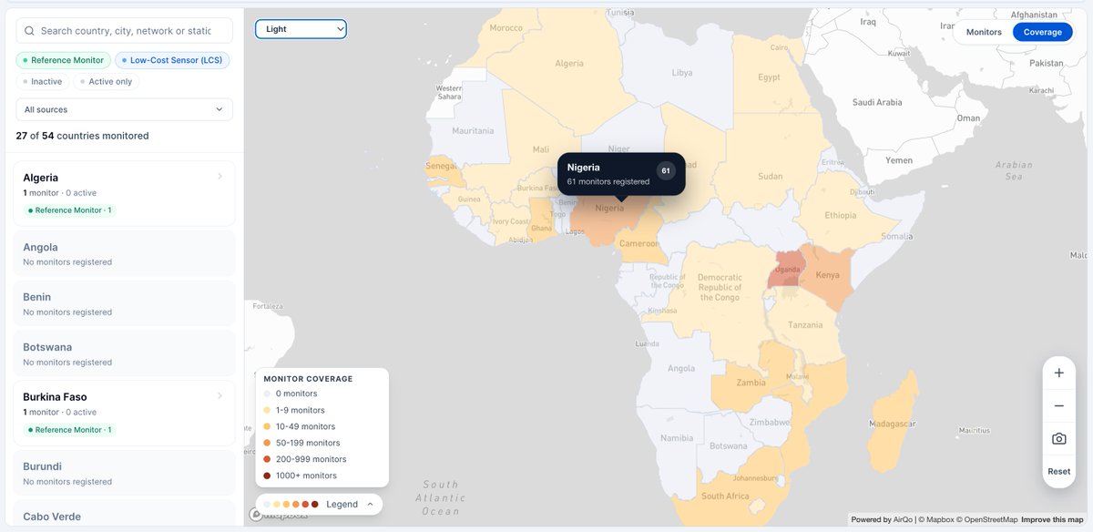Open the Mapbox attribution link
Image resolution: width=1093 pixels, height=532 pixels.
pos(935,519)
